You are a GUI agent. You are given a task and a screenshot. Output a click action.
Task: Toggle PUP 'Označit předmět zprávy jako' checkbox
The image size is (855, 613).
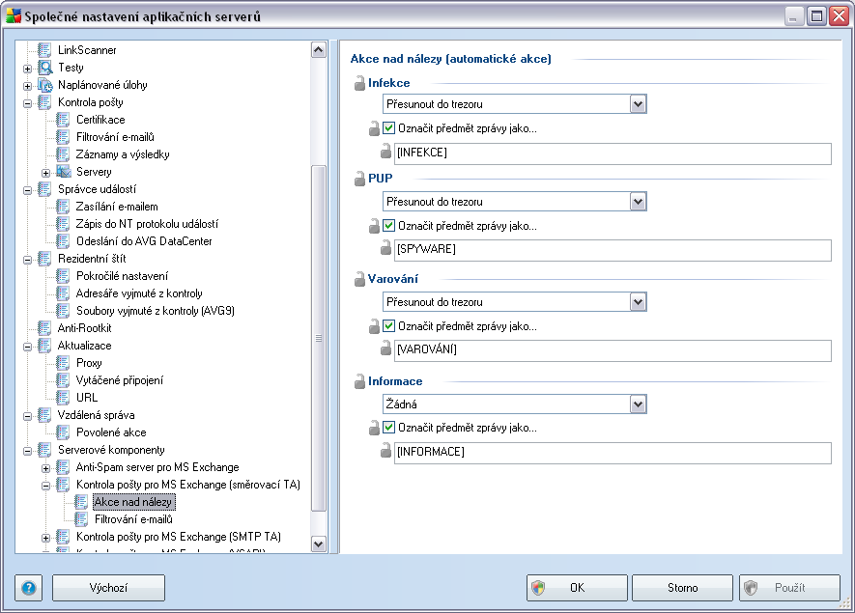click(x=388, y=225)
